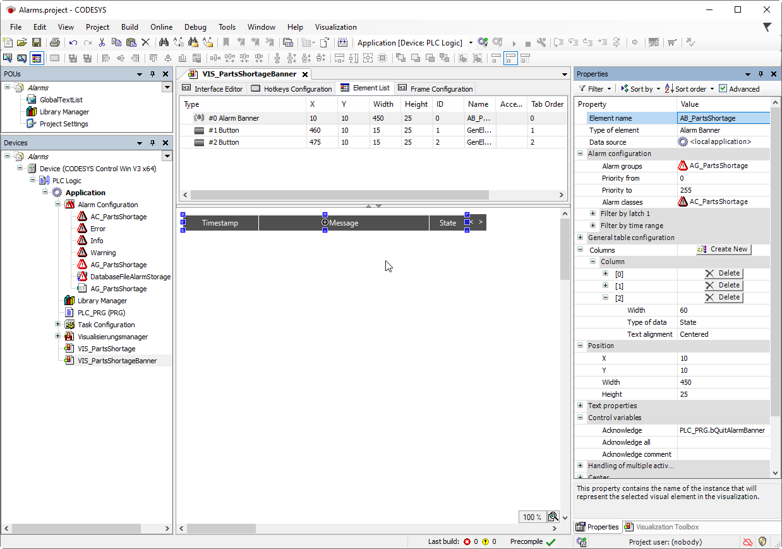Click the Save icon in toolbar
782x549 pixels.
point(37,42)
